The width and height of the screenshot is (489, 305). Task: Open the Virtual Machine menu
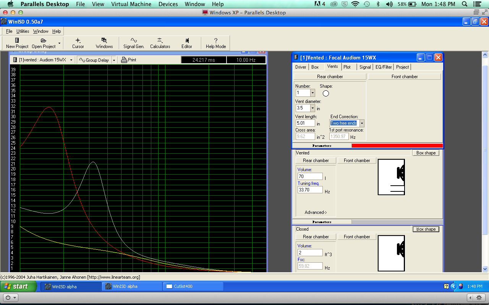click(x=131, y=4)
